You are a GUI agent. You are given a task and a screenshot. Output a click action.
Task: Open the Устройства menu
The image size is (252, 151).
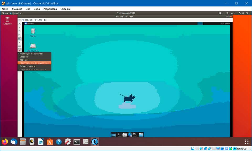pyautogui.click(x=50, y=9)
